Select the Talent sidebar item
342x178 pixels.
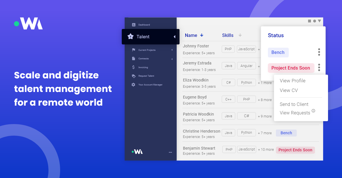coord(150,37)
